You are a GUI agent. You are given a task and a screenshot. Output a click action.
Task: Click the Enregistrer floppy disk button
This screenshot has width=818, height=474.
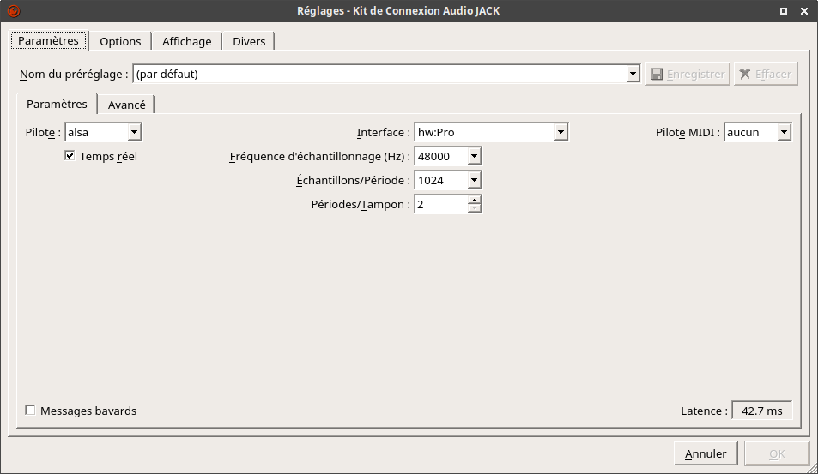click(687, 74)
